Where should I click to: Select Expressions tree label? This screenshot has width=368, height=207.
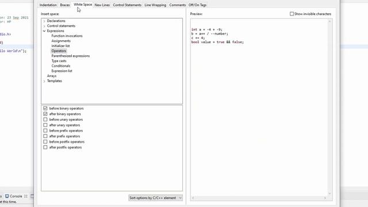tap(55, 31)
